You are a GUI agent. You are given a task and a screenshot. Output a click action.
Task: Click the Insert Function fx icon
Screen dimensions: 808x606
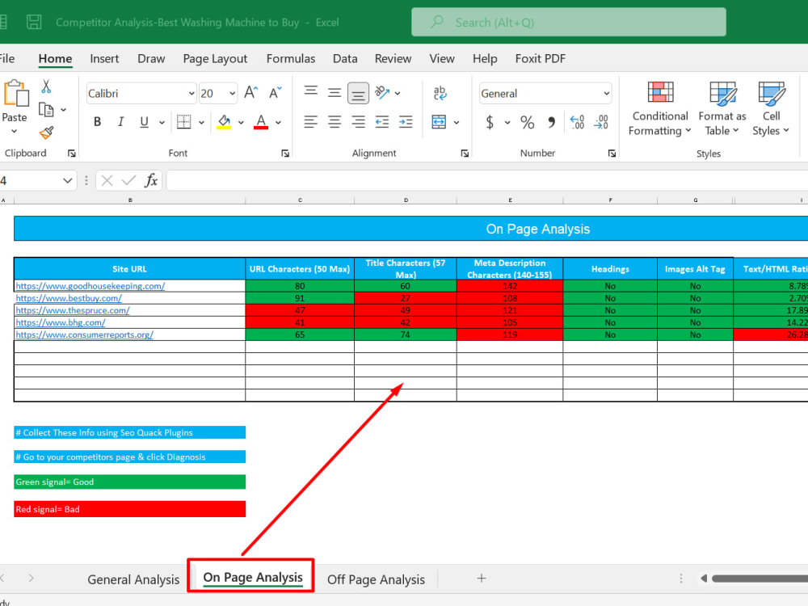click(151, 180)
